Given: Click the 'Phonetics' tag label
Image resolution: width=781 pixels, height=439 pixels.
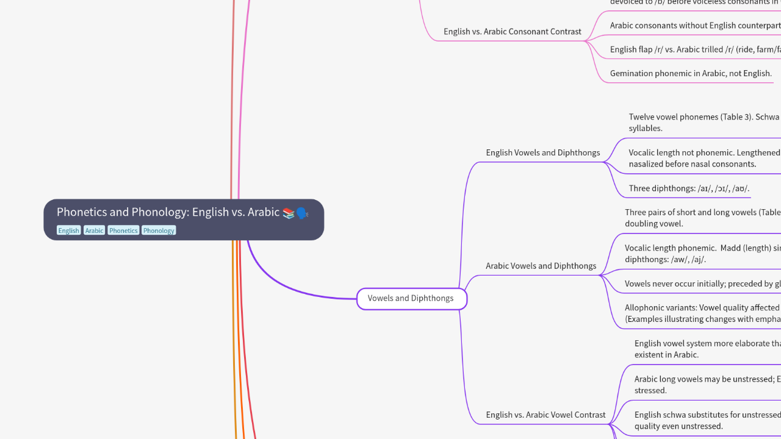Looking at the screenshot, I should (123, 230).
